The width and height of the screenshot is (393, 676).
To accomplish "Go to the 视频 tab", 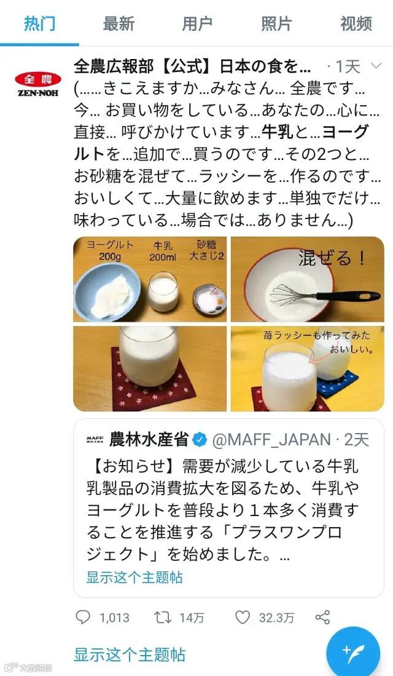I will [x=356, y=23].
